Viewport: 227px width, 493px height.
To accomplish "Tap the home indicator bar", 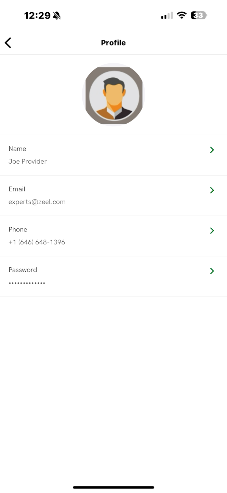I will click(x=113, y=487).
